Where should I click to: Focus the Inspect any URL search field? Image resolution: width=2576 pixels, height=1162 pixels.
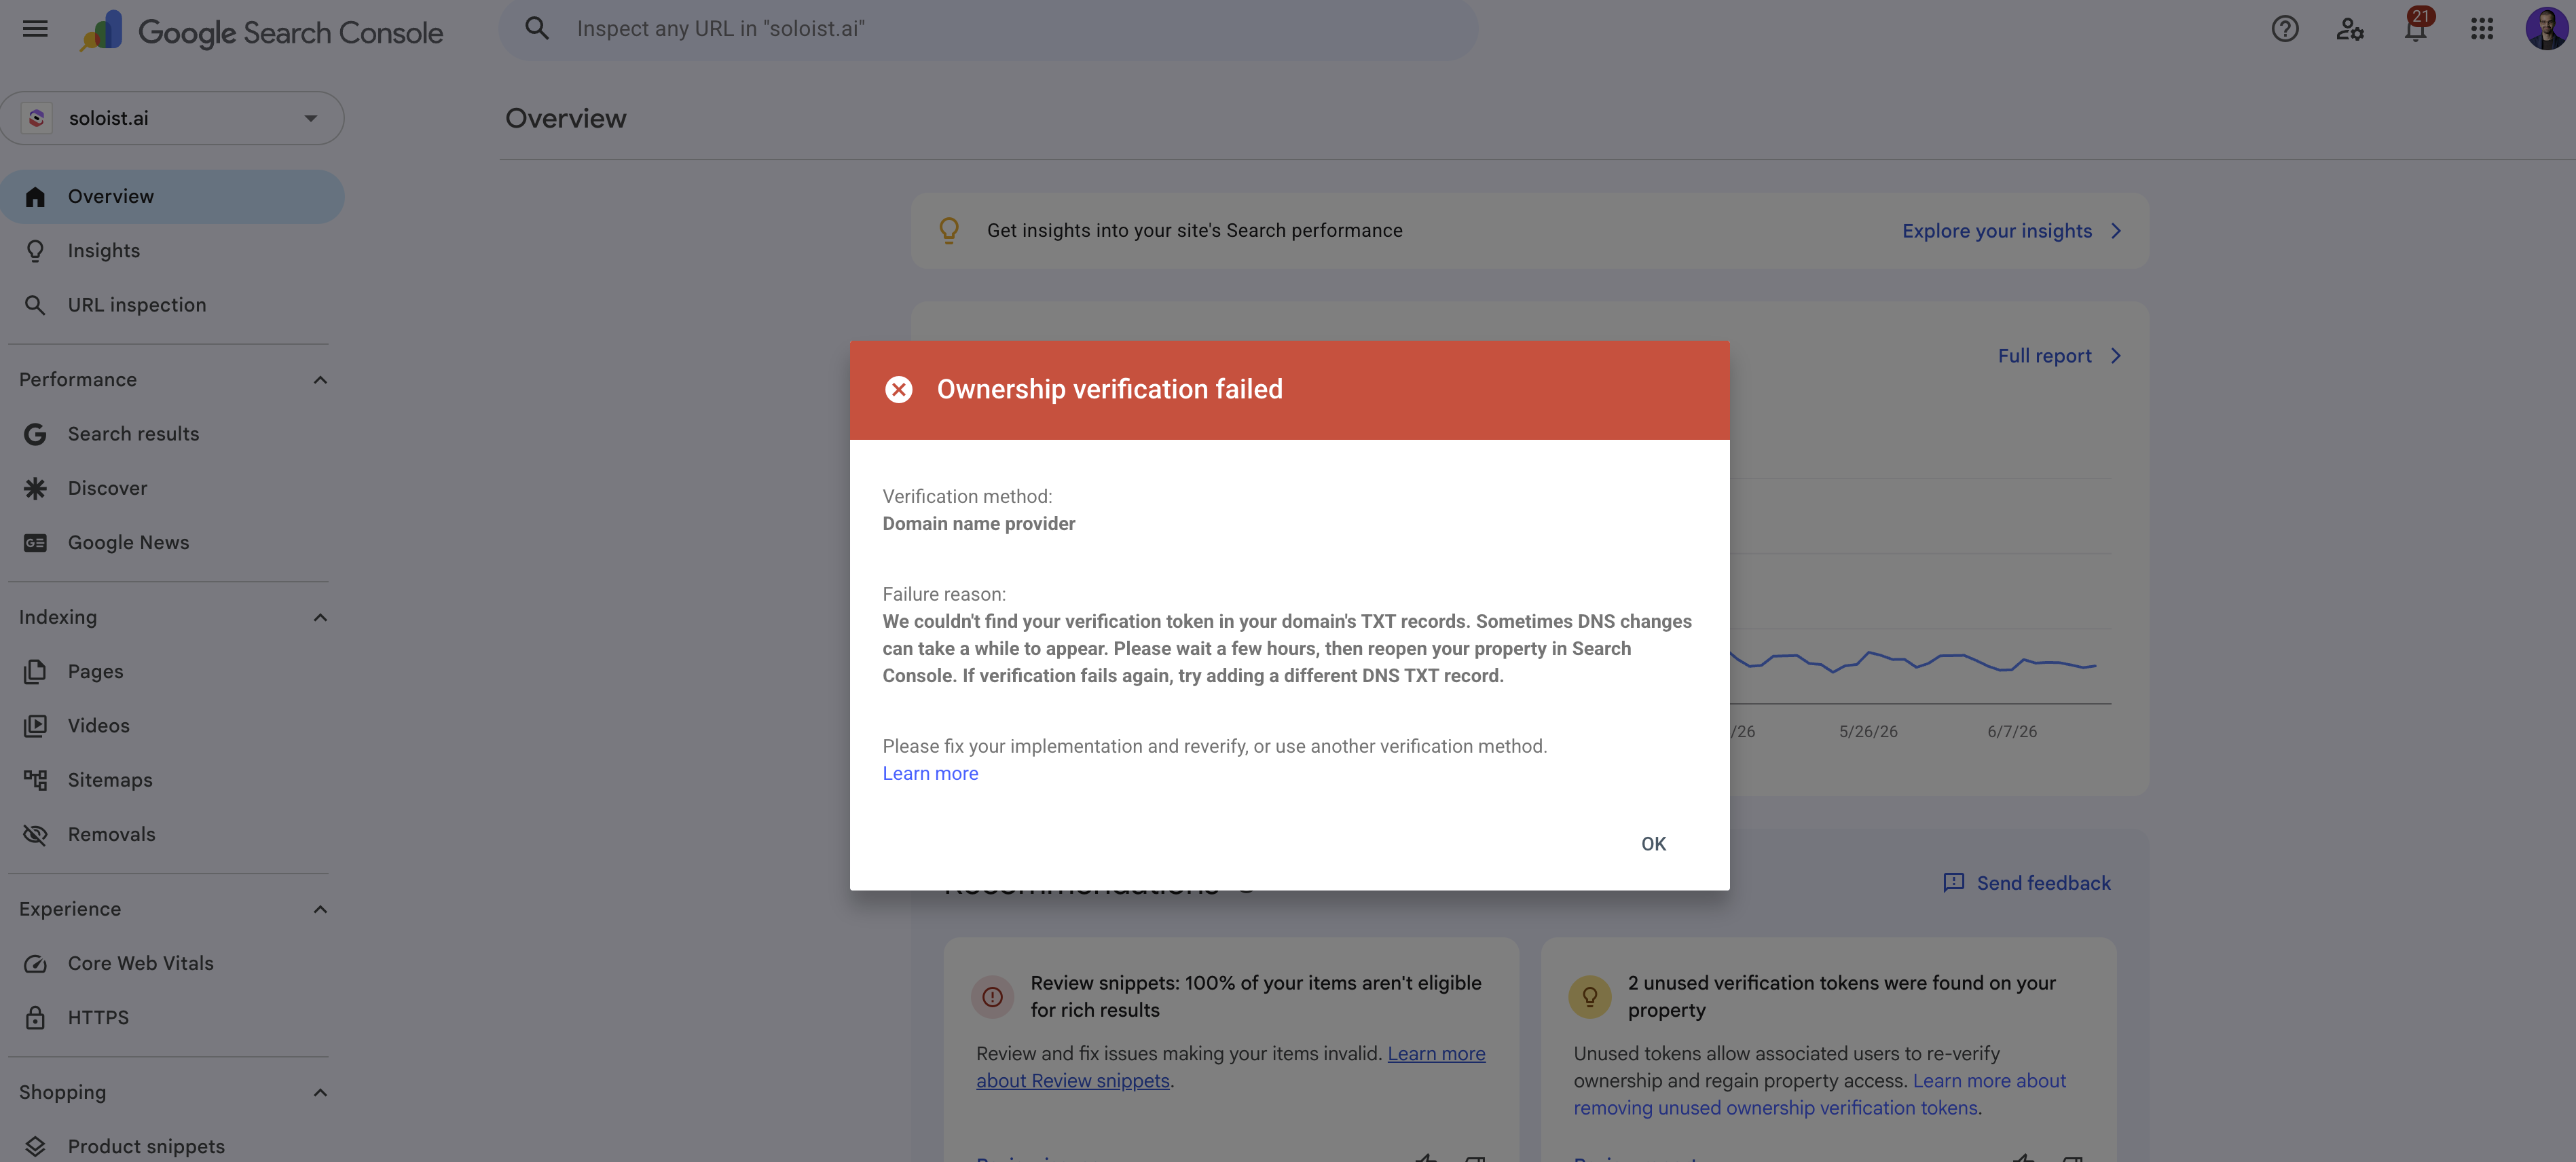pyautogui.click(x=988, y=29)
